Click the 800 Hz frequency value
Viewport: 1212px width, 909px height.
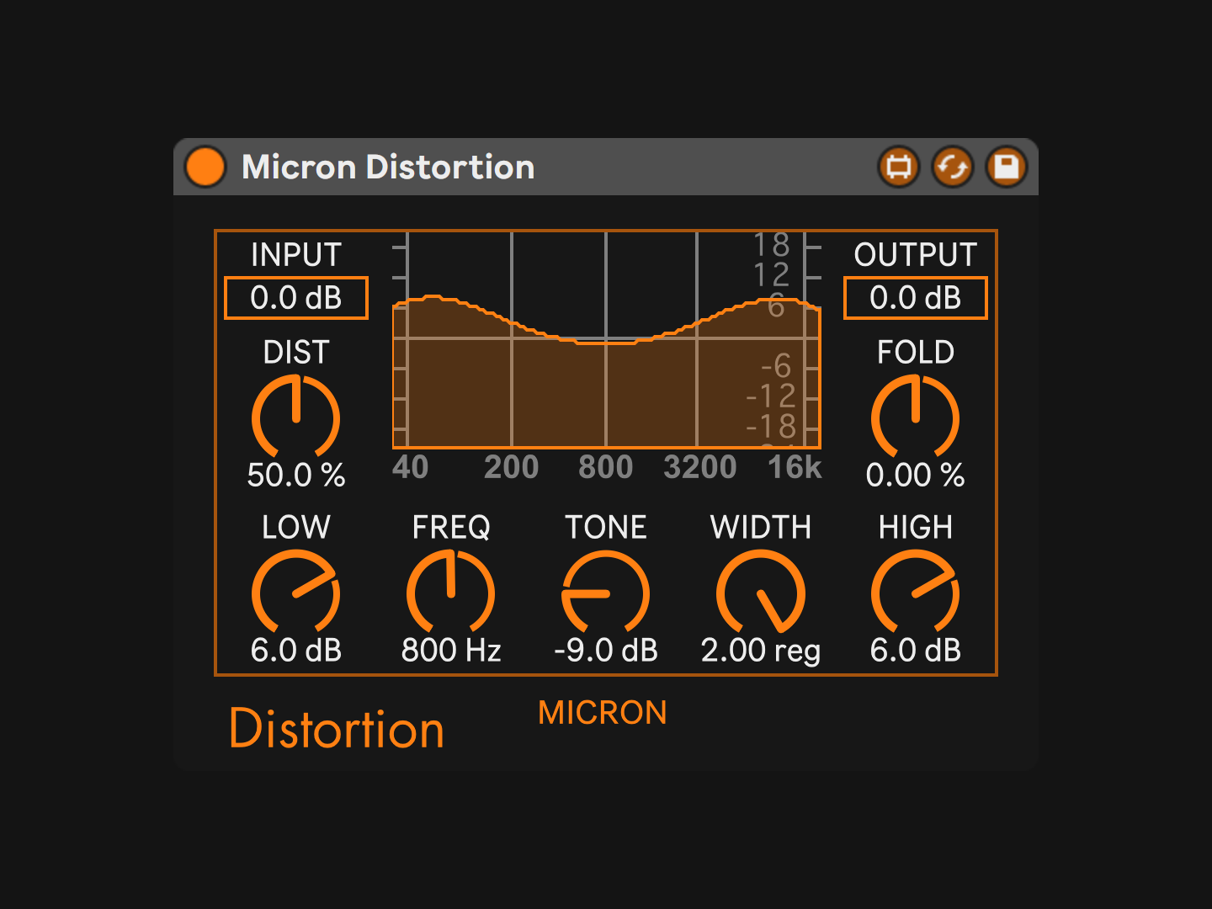pos(451,651)
